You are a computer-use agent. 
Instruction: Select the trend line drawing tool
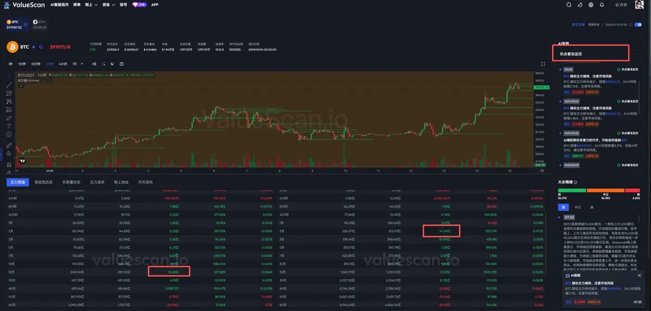pos(9,85)
